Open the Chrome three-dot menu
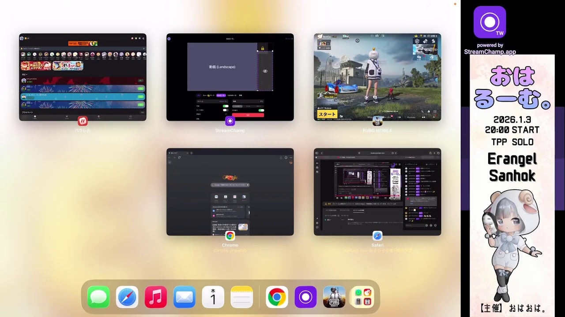565x317 pixels. coord(291,157)
